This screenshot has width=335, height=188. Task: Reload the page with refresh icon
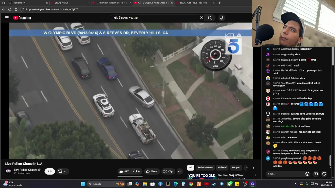pos(10,9)
